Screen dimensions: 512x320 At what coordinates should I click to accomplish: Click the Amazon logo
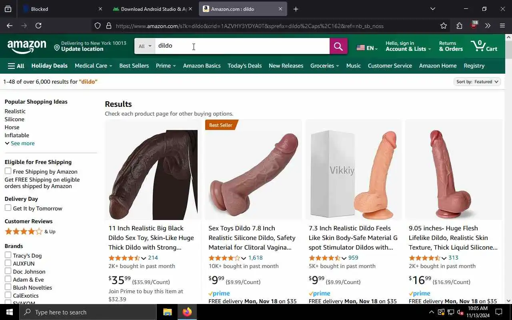(x=27, y=46)
